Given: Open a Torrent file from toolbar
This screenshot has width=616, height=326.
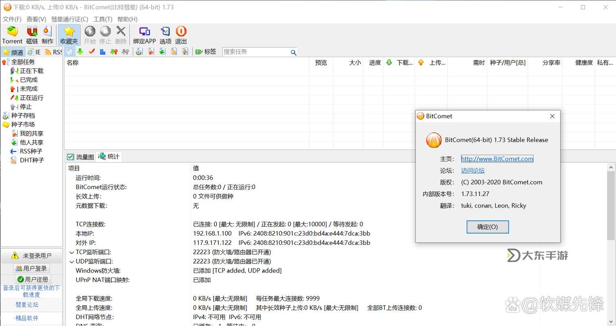Looking at the screenshot, I should tap(12, 35).
